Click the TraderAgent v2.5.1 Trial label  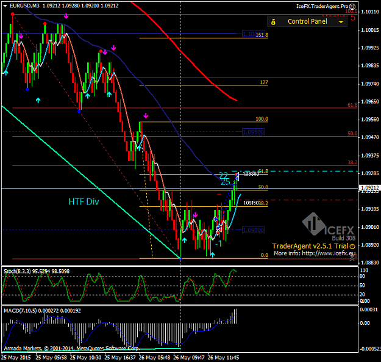click(x=310, y=246)
